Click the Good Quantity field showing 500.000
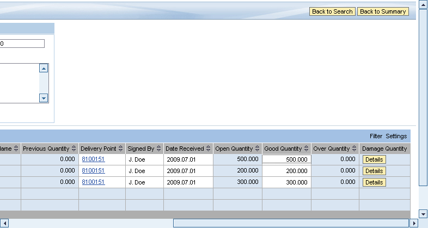 tap(286, 159)
